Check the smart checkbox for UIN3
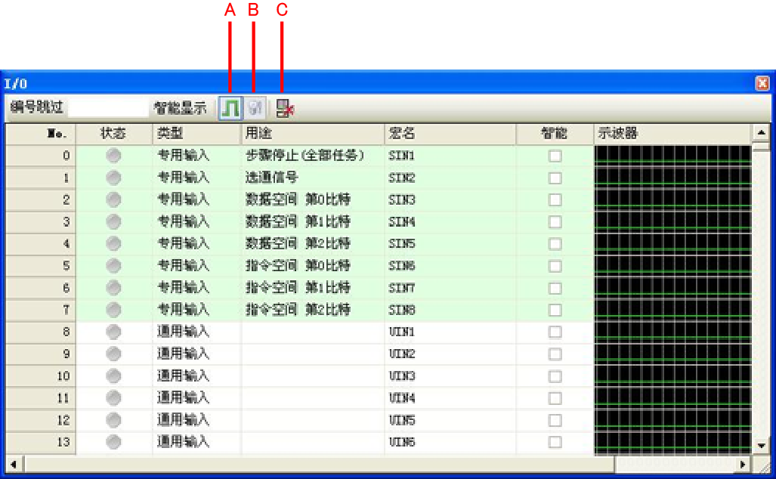 pos(555,375)
